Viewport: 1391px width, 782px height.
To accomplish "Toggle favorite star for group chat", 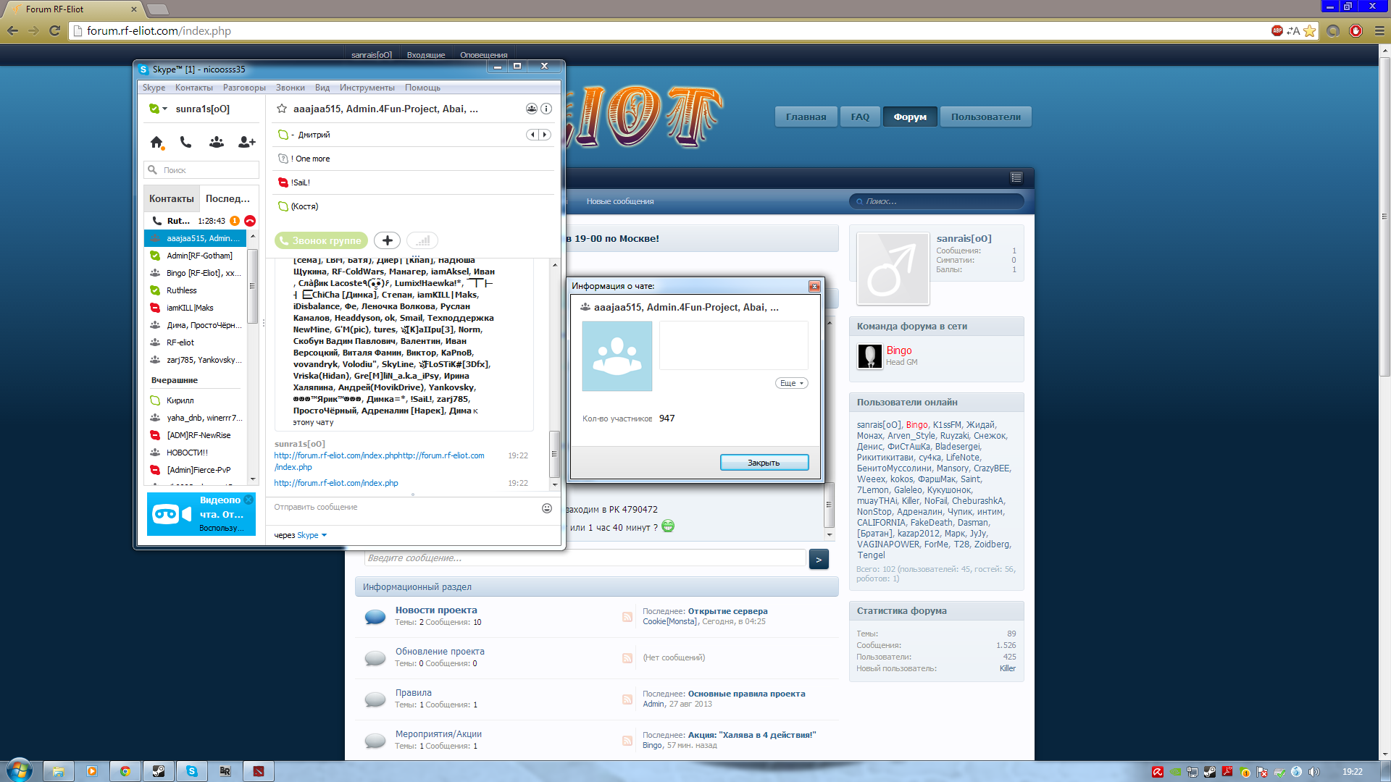I will 282,109.
